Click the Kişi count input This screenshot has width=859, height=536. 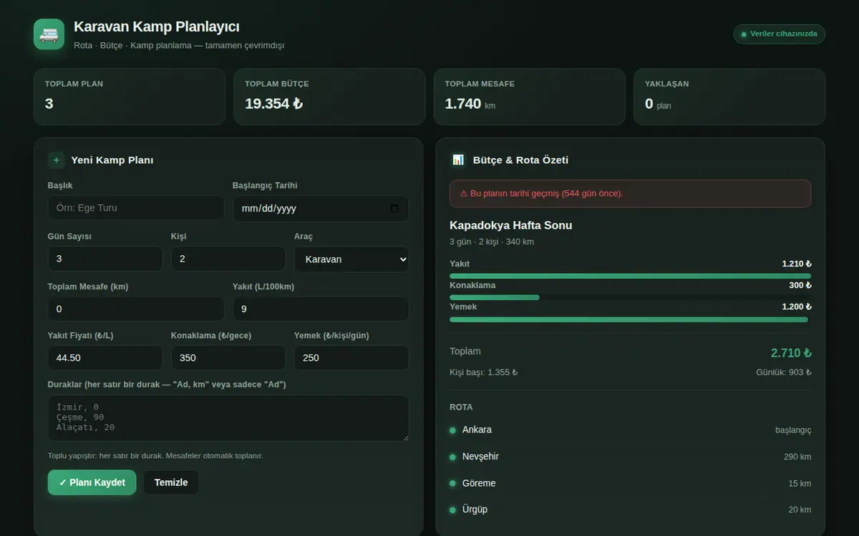tap(228, 259)
